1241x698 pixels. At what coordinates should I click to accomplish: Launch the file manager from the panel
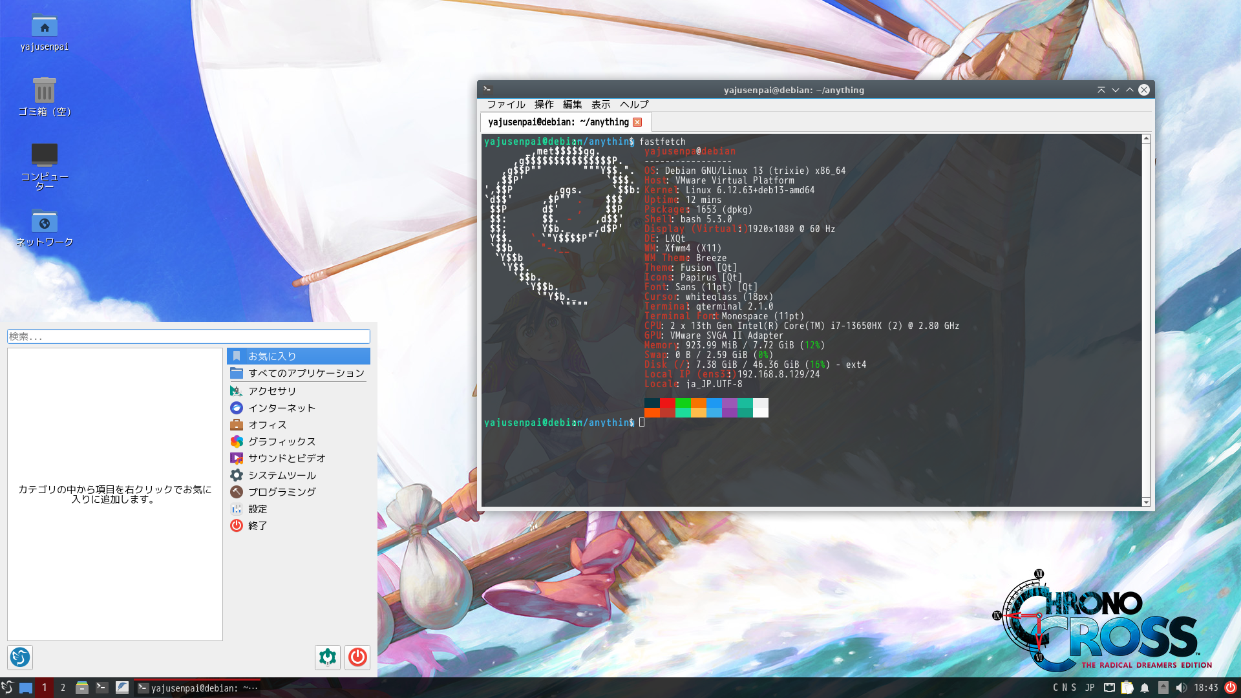82,688
